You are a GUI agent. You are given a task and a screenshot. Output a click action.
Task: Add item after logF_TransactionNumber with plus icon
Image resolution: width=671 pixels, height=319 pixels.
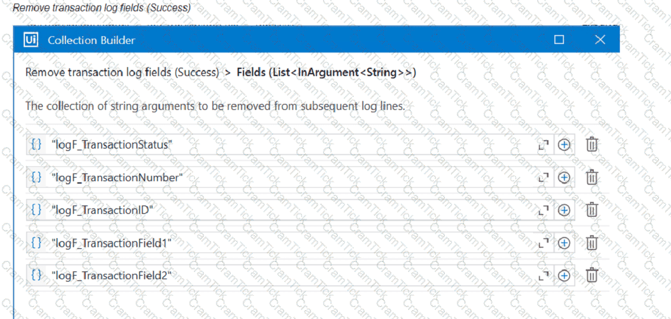[565, 178]
